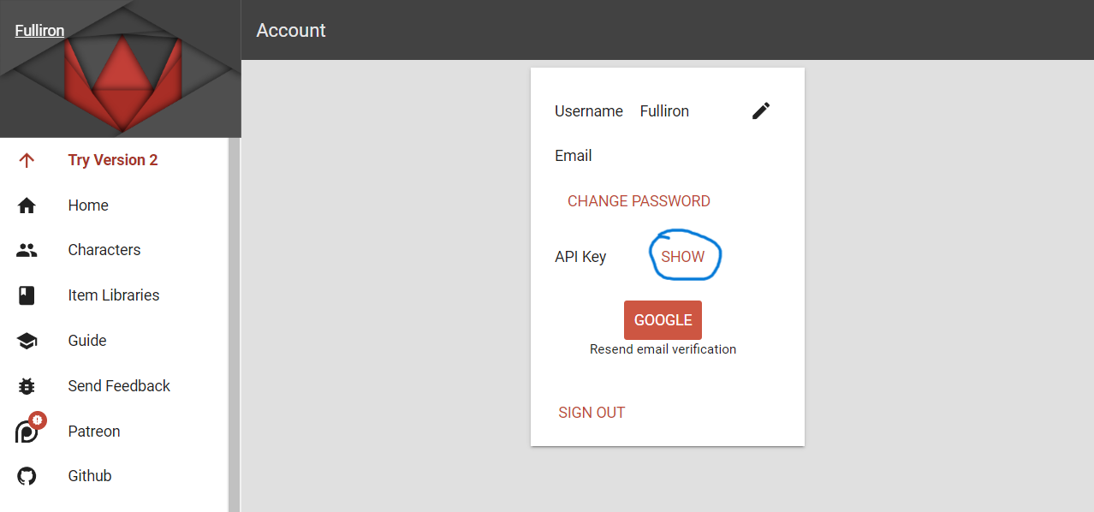Screen dimensions: 1094x512
Task: Click the Resend email verification link
Action: (x=663, y=349)
